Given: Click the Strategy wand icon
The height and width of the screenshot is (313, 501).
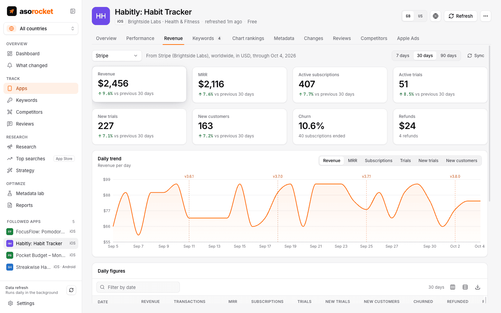Looking at the screenshot, I should tap(10, 170).
